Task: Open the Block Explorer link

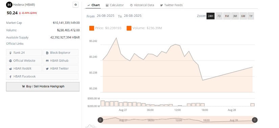Action: click(61, 53)
